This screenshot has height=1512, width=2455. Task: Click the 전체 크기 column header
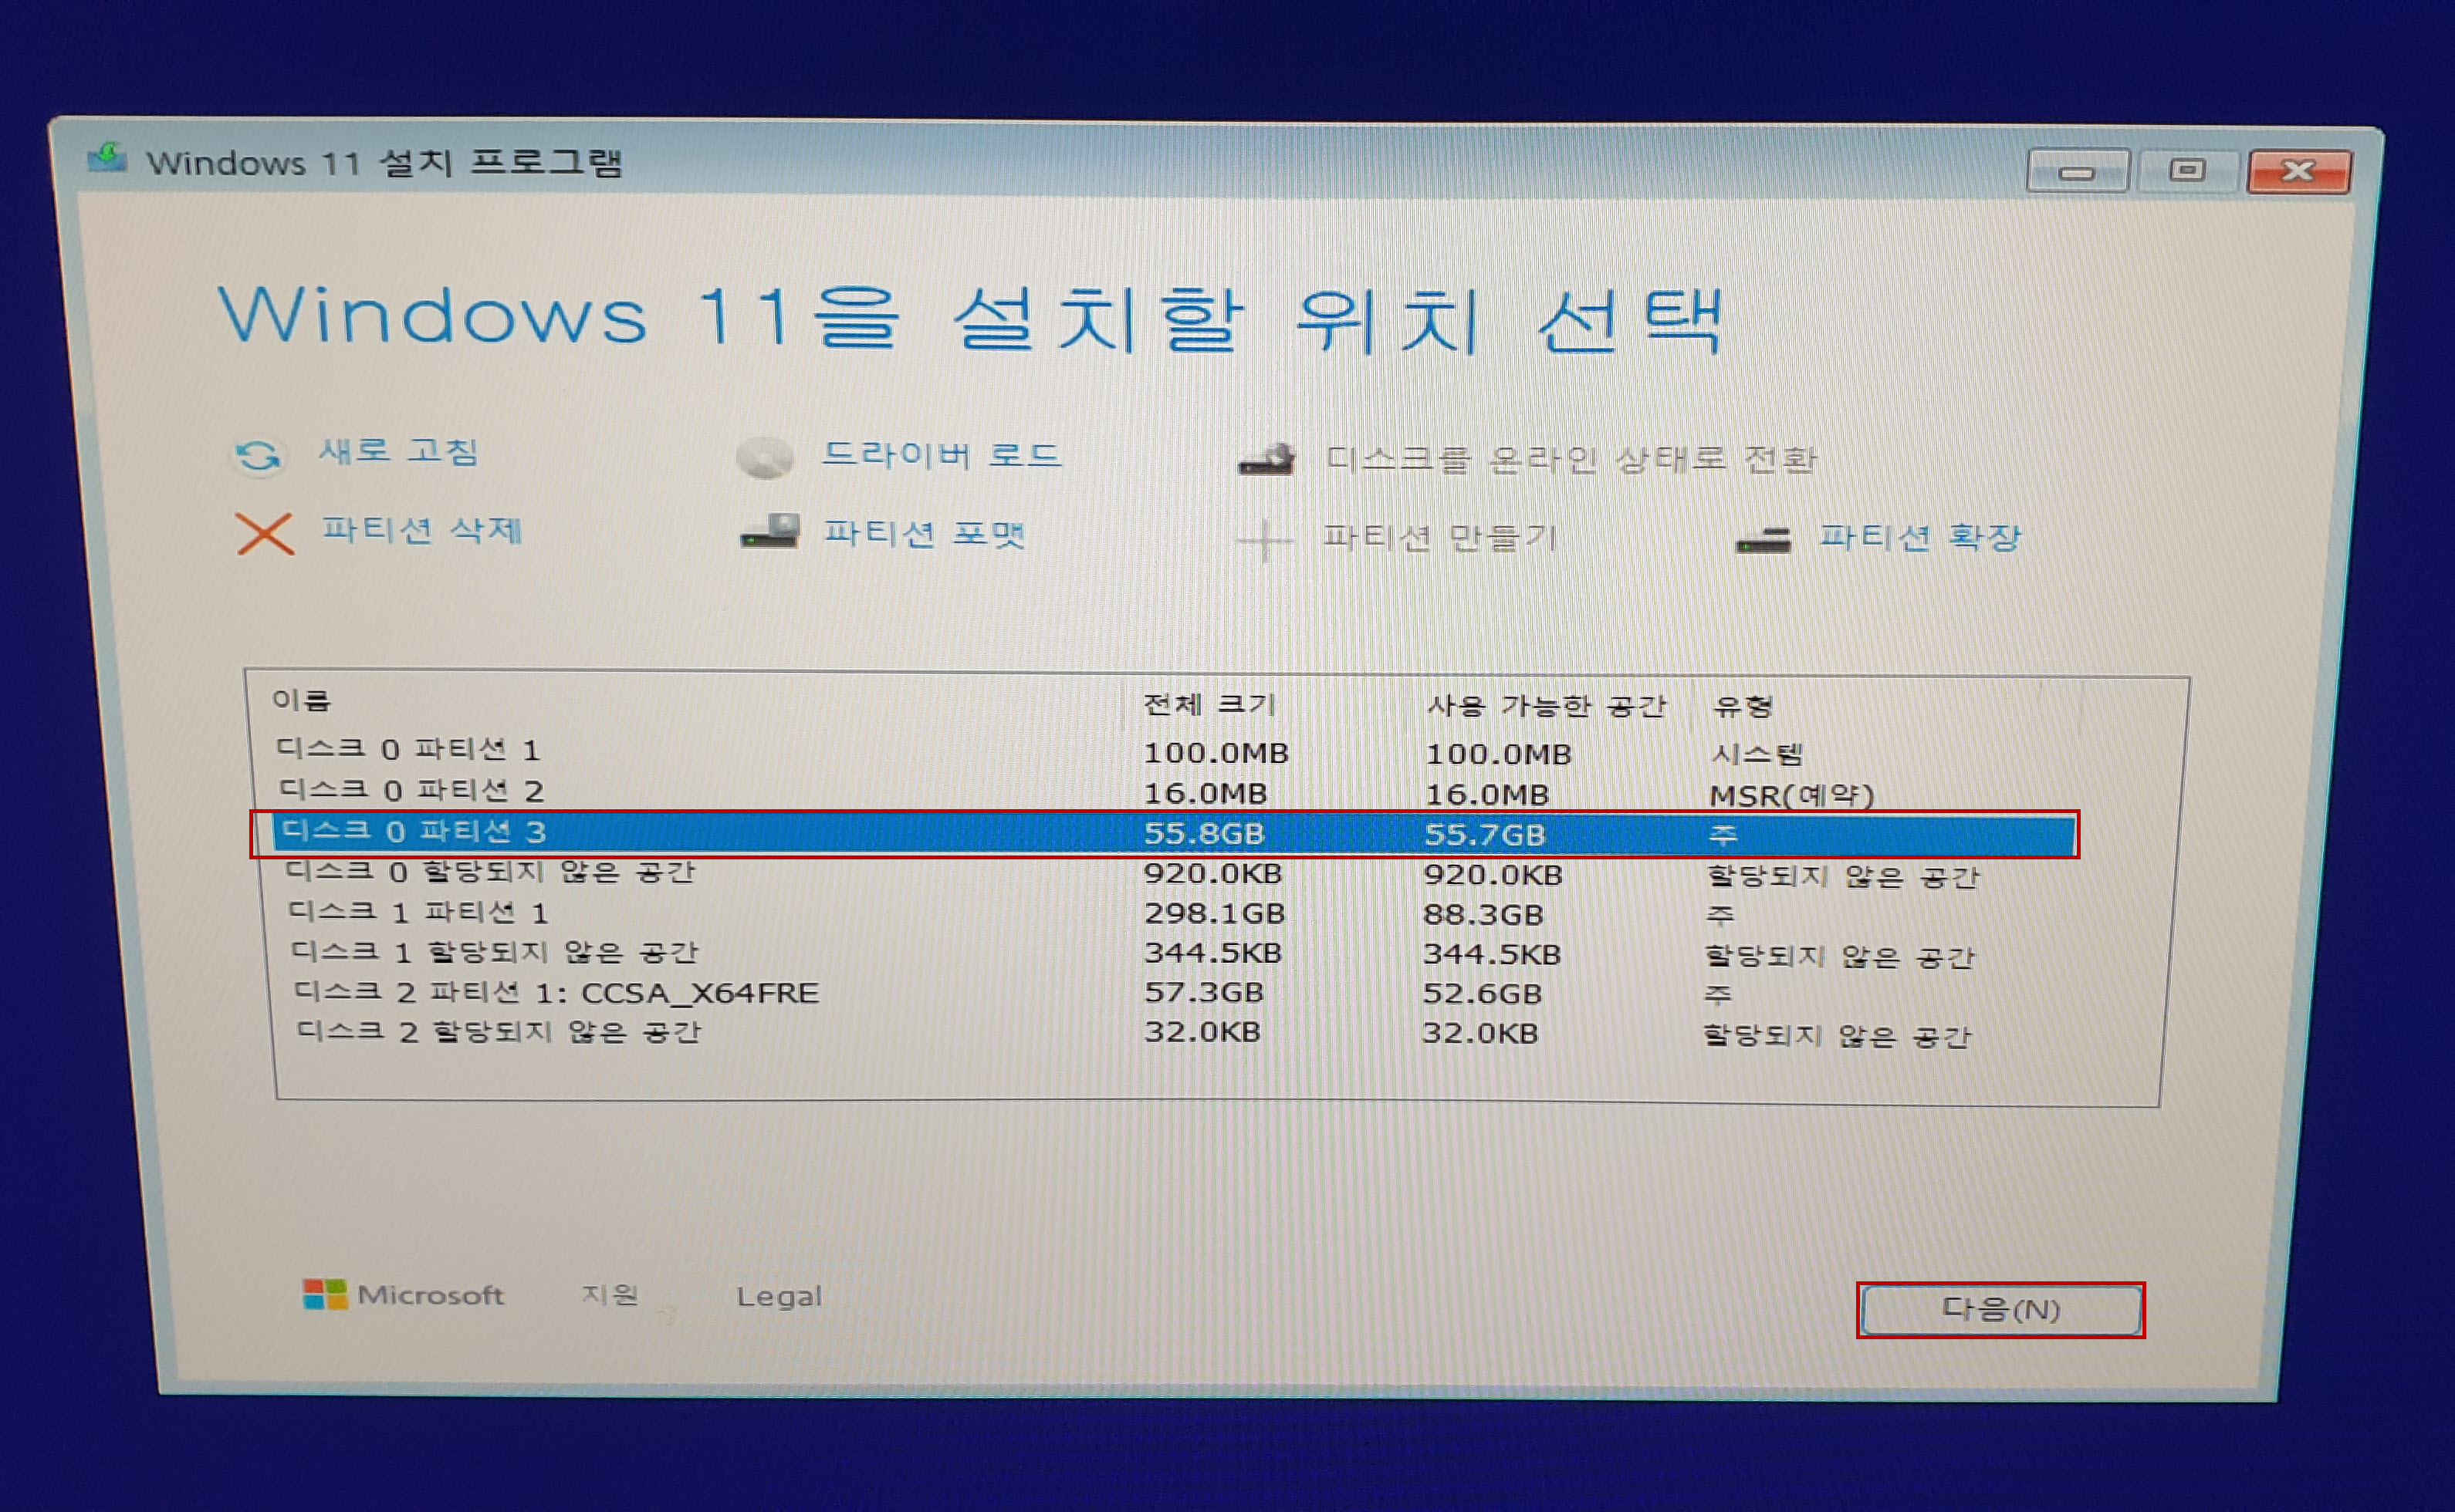tap(1209, 705)
